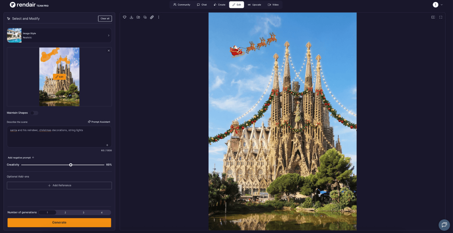Set number of generations to 3

pos(83,212)
